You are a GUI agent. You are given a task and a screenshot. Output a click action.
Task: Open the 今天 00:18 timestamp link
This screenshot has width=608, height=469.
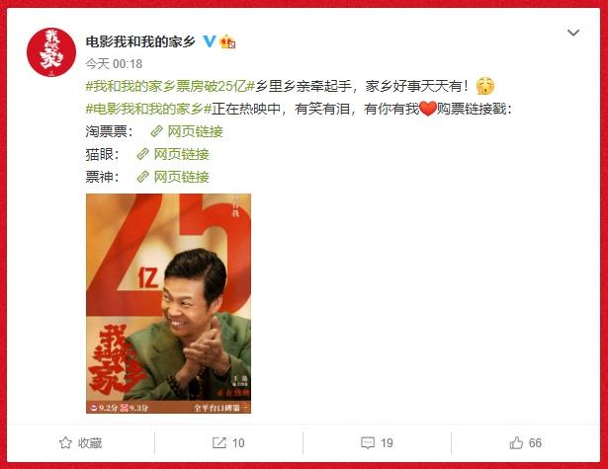(114, 64)
